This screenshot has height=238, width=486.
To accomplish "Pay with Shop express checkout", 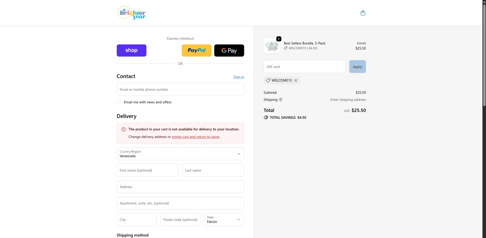I will coord(132,50).
